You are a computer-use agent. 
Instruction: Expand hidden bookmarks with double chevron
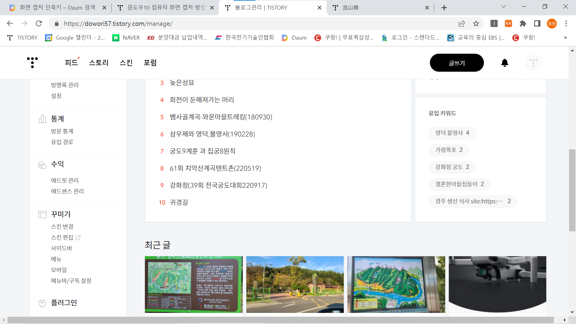click(565, 37)
